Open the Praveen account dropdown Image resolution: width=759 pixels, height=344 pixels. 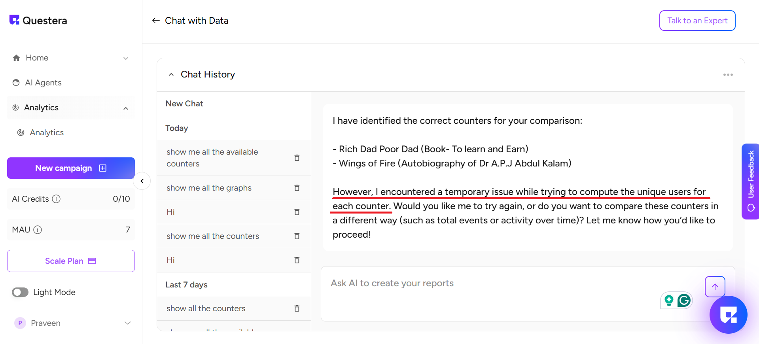(x=127, y=323)
